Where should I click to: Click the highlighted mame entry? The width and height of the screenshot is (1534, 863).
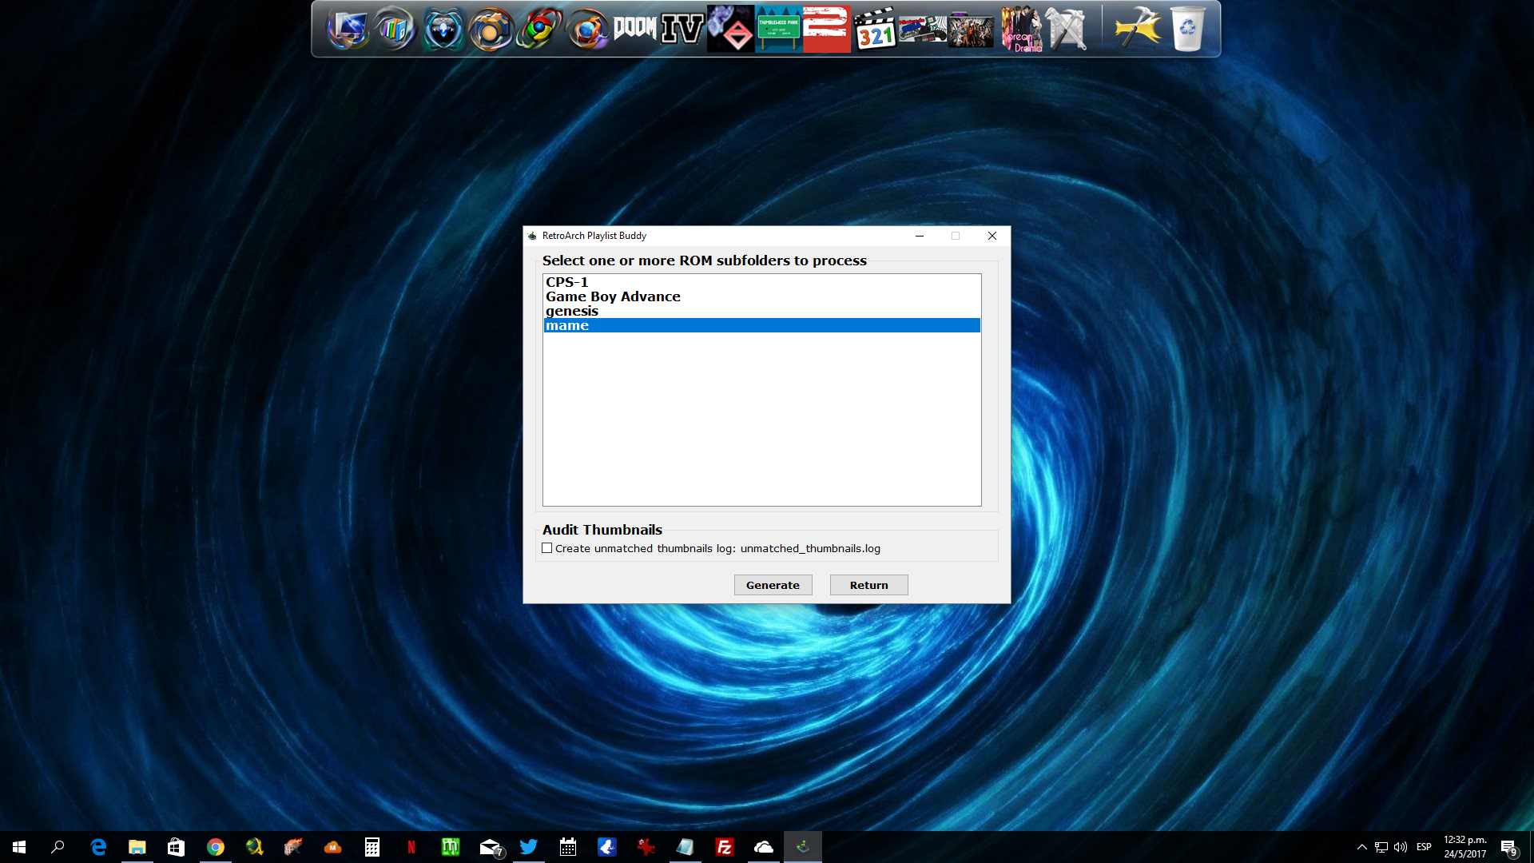[x=567, y=325]
